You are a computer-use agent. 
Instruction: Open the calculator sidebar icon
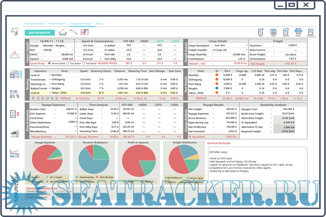[x=14, y=75]
